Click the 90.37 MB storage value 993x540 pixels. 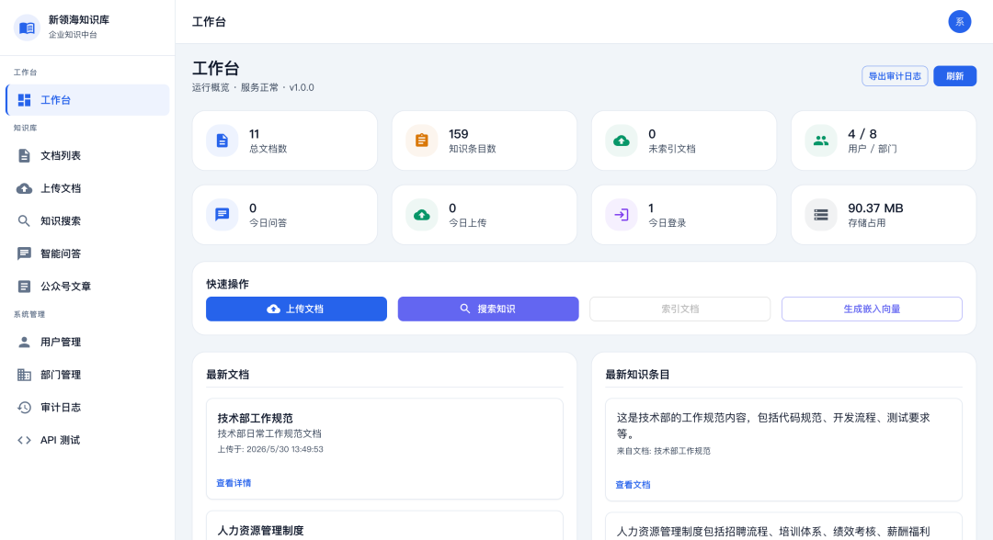coord(875,208)
